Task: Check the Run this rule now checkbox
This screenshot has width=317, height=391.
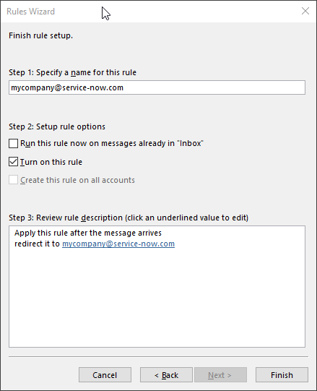Action: pos(13,143)
